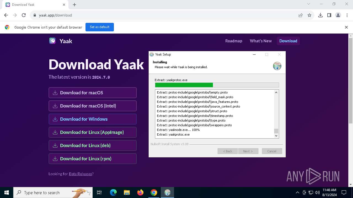Click the install log scrollbar thumb
This screenshot has width=353, height=198.
(276, 131)
